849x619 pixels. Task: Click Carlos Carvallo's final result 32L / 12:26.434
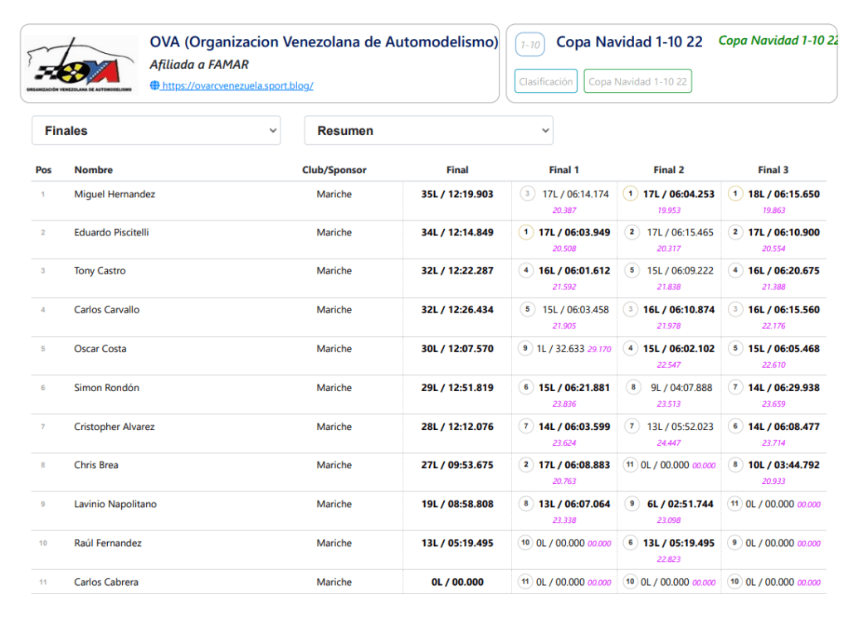click(x=456, y=310)
